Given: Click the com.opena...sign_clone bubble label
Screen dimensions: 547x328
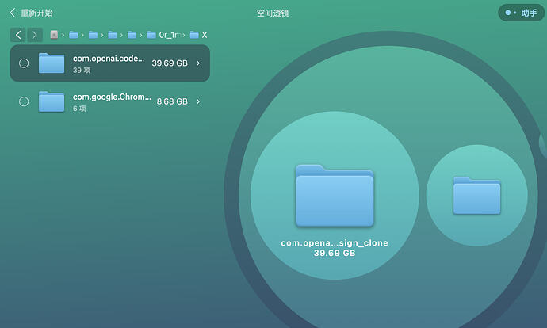Looking at the screenshot, I should tap(335, 243).
